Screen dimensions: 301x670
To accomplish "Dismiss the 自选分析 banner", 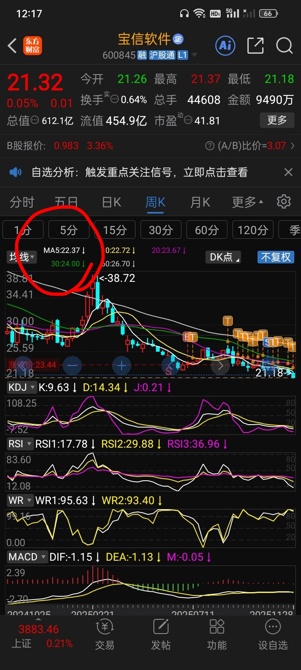I will [288, 172].
